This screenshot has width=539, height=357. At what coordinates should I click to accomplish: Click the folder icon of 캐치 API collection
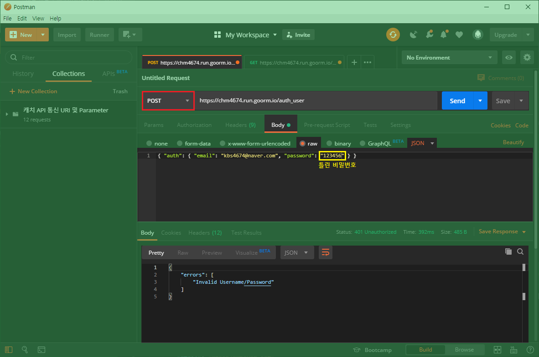click(x=16, y=114)
